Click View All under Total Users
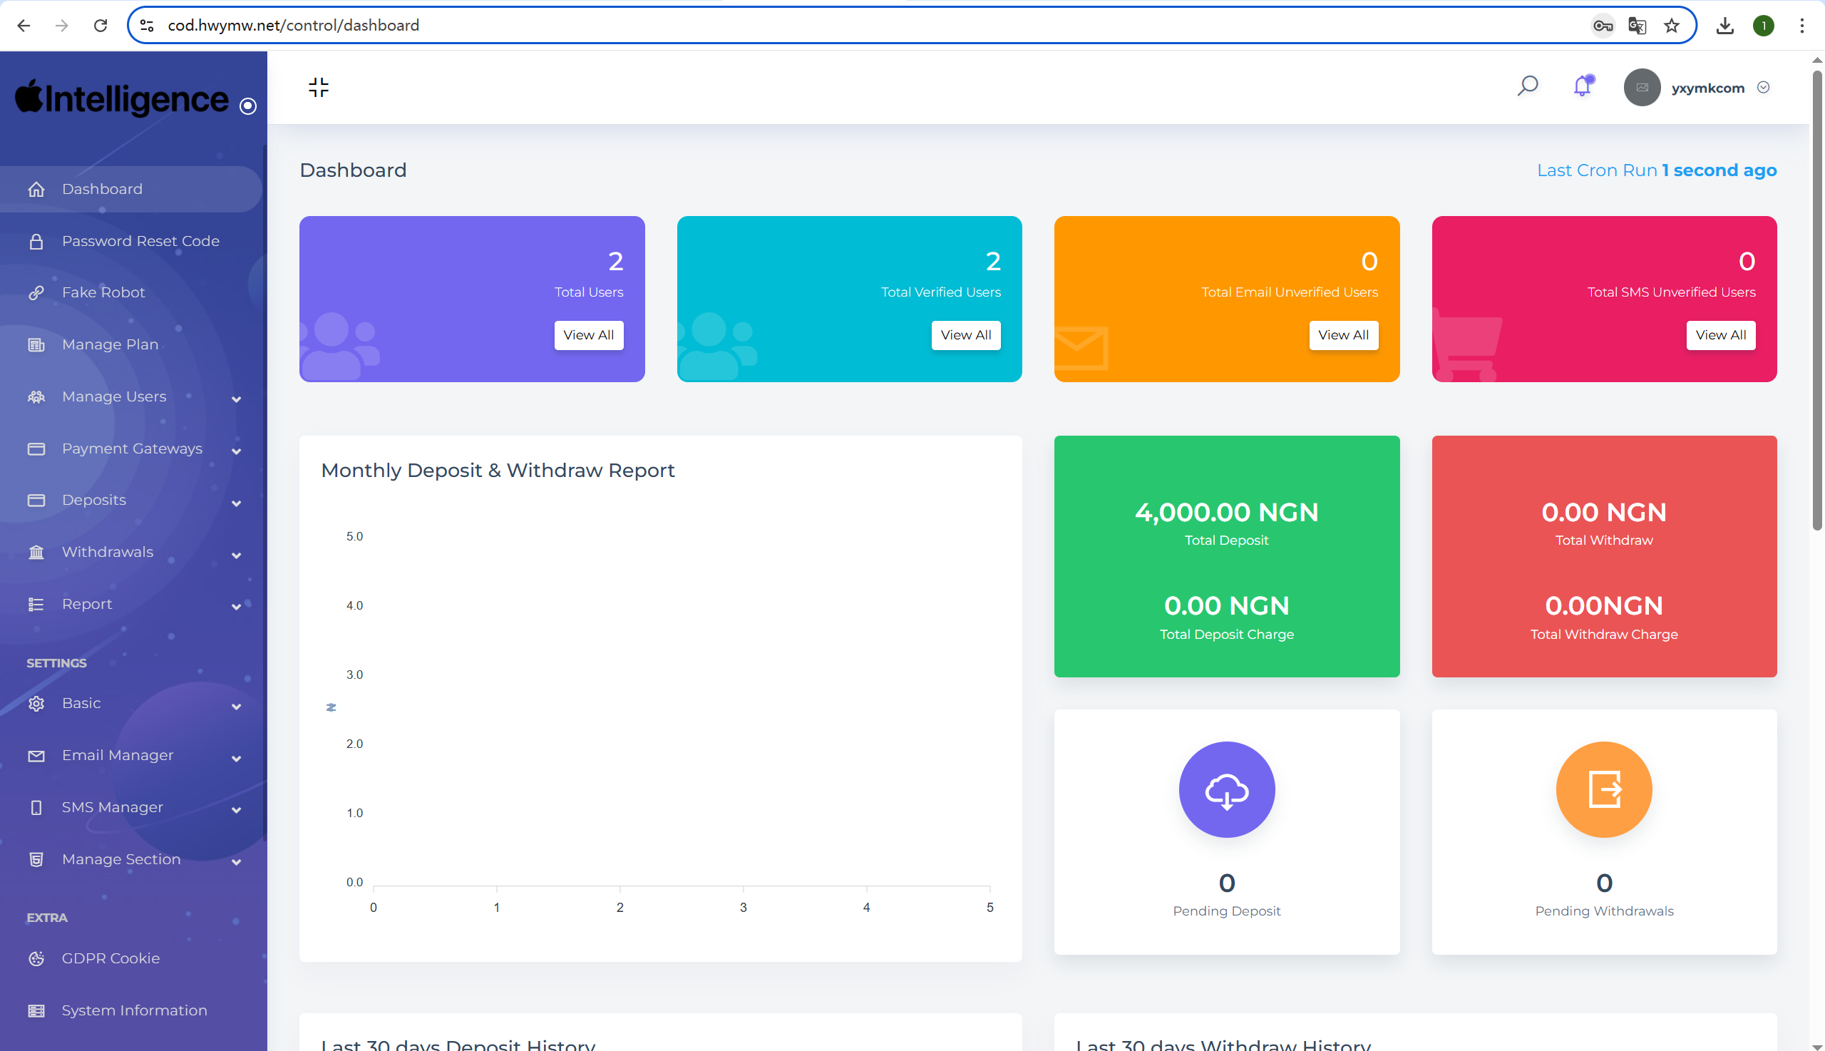The height and width of the screenshot is (1051, 1825). [588, 335]
